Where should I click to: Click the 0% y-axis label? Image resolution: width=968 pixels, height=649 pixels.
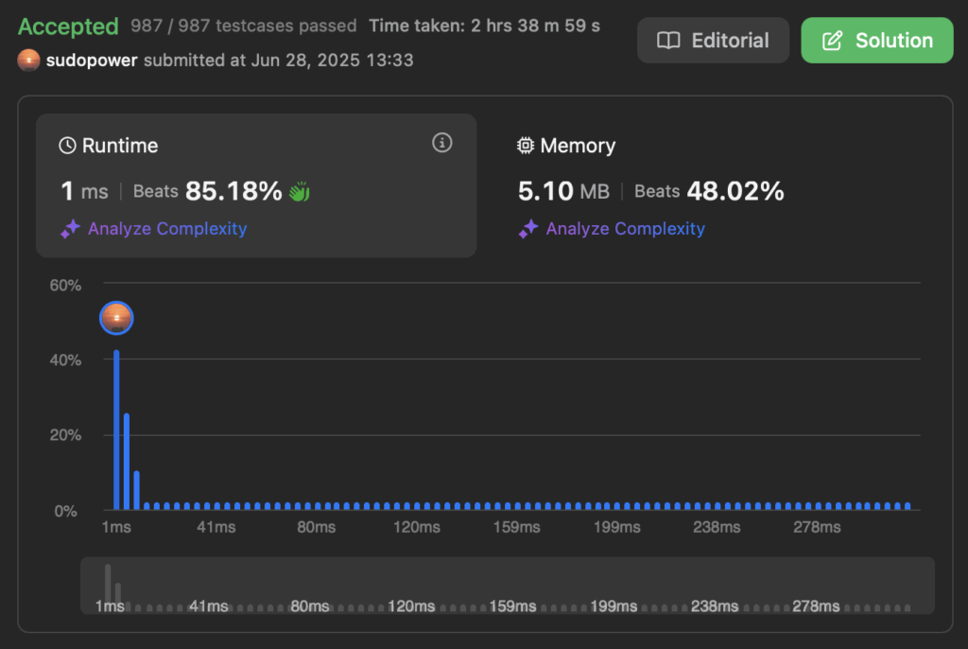(x=65, y=511)
